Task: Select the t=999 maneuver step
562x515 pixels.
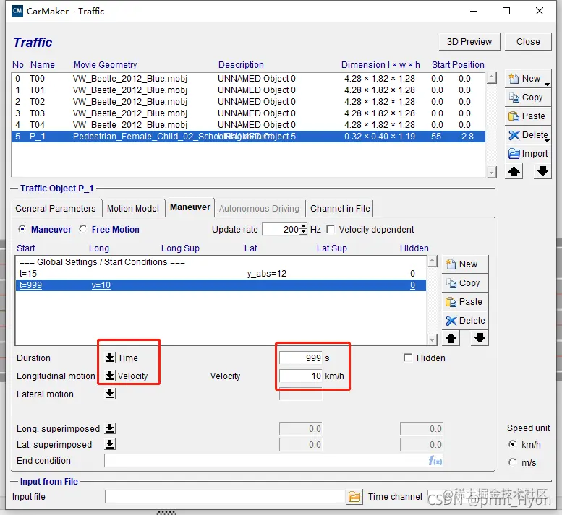Action: point(221,285)
